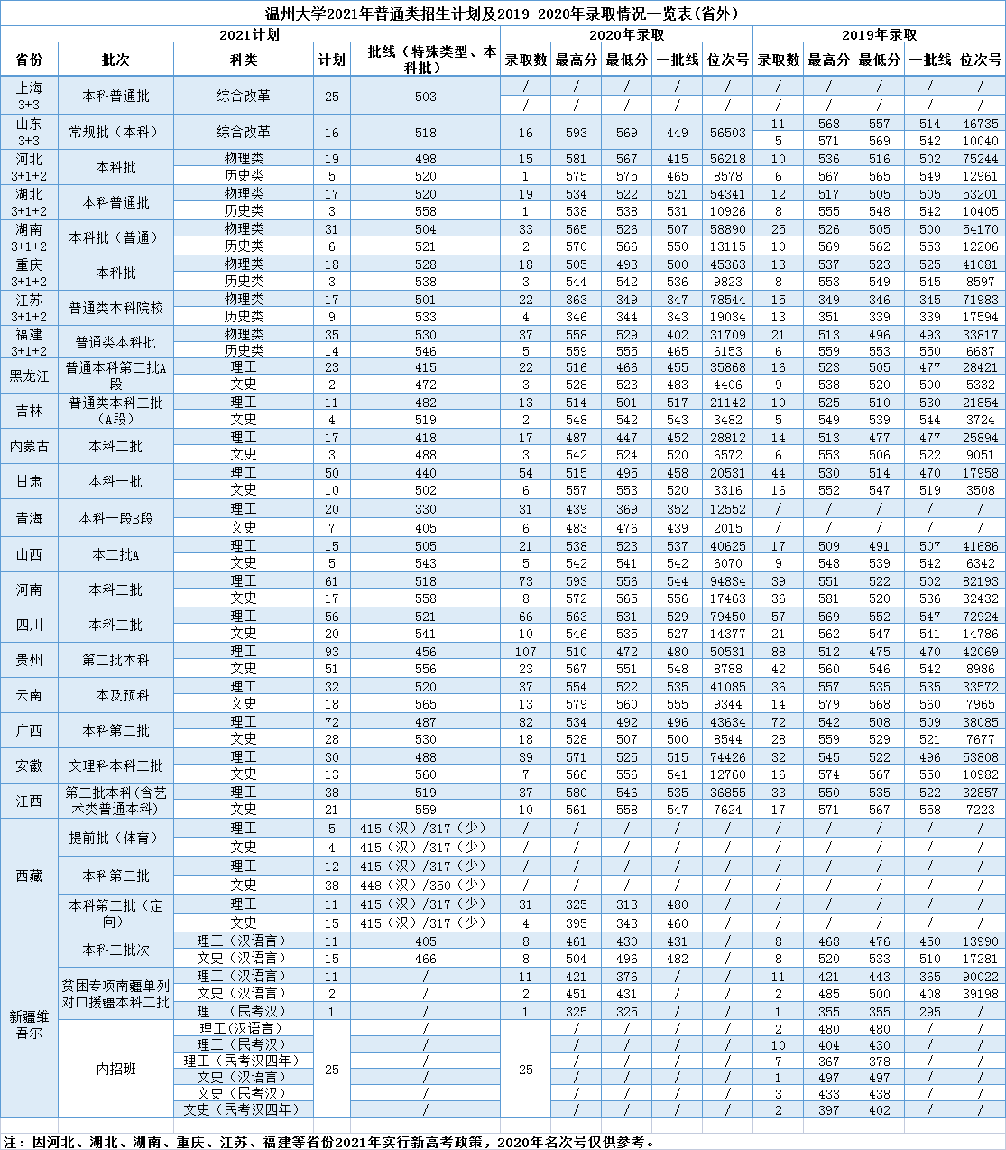Select the 常规批(本科) batch cell
Screen dimensions: 1006x1150
click(x=115, y=132)
